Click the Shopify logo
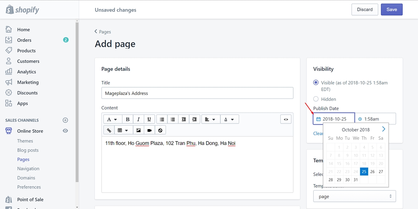The height and width of the screenshot is (209, 418). tap(22, 10)
